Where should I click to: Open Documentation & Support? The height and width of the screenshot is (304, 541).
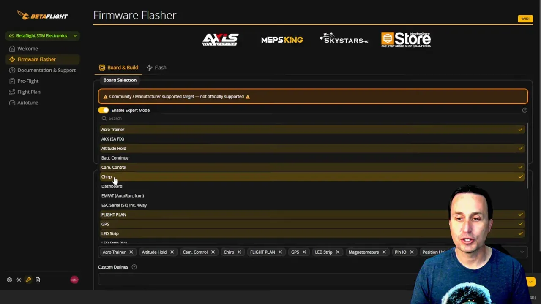tap(43, 70)
